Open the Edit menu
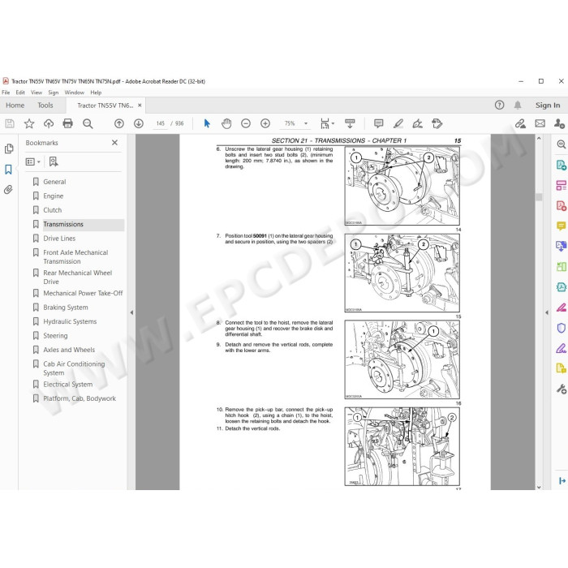The image size is (568, 568). tap(20, 93)
